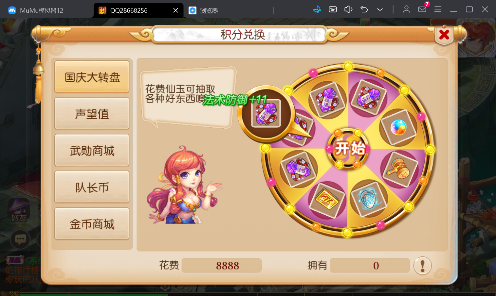Start the wheel with the 开始 button

click(x=349, y=149)
